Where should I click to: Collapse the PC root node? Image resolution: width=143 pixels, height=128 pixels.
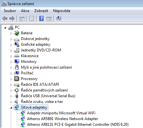tap(5, 28)
